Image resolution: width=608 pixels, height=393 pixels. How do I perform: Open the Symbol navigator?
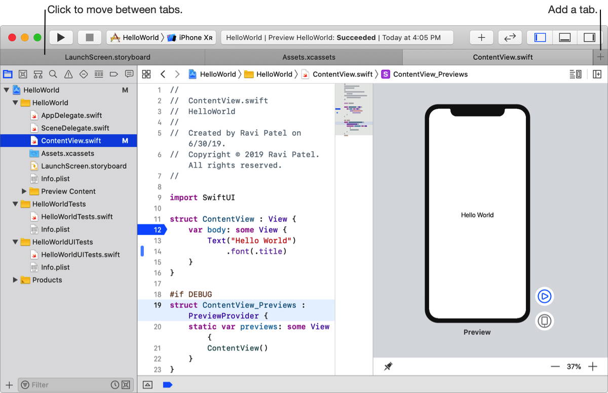(x=38, y=74)
